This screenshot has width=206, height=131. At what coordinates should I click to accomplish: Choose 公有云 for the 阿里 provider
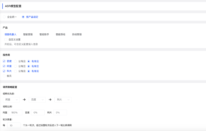pos(16,66)
